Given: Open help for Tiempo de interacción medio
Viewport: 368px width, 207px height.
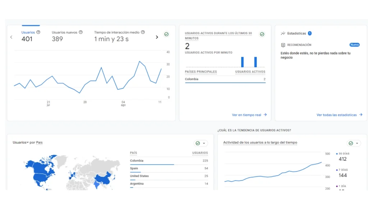Looking at the screenshot, I should click(143, 32).
